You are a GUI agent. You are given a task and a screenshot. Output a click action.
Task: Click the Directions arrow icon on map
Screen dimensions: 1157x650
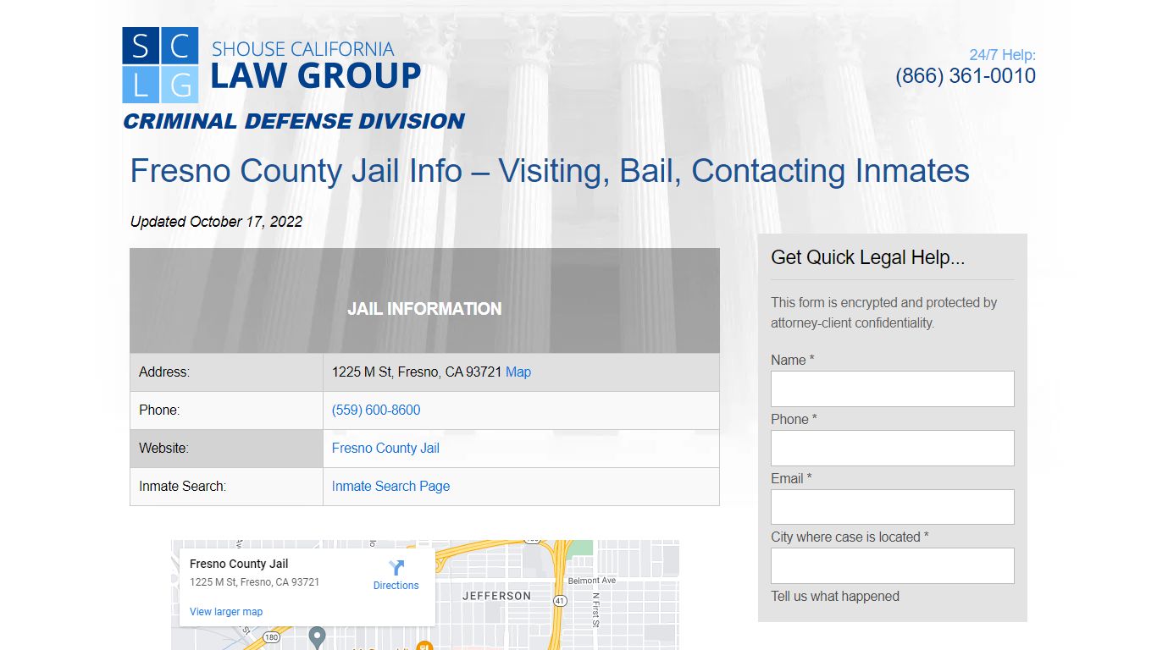coord(396,568)
